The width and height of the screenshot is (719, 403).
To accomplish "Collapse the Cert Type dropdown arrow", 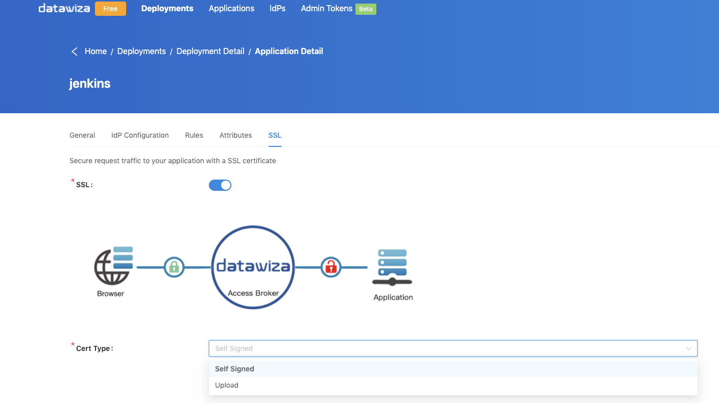I will pyautogui.click(x=689, y=349).
